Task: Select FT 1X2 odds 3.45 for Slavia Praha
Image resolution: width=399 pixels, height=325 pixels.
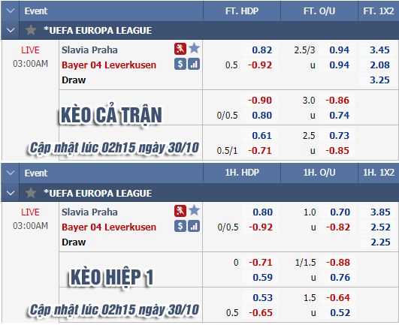Action: 379,50
